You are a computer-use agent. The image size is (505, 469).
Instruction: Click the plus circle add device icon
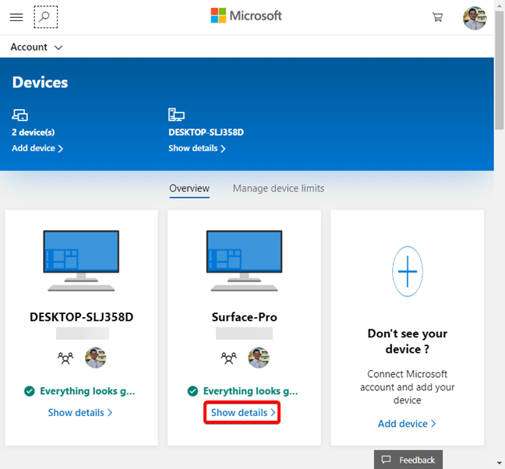tap(408, 271)
